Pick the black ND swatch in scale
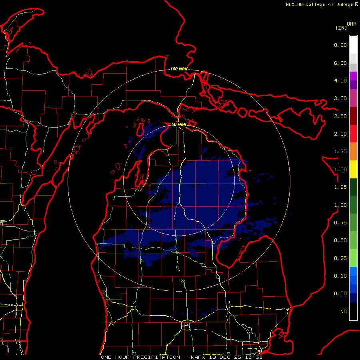 pos(353,311)
